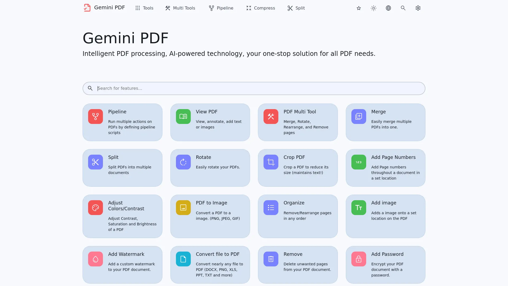The height and width of the screenshot is (286, 508).
Task: Toggle light/dark theme with the sun icon
Action: pyautogui.click(x=373, y=8)
